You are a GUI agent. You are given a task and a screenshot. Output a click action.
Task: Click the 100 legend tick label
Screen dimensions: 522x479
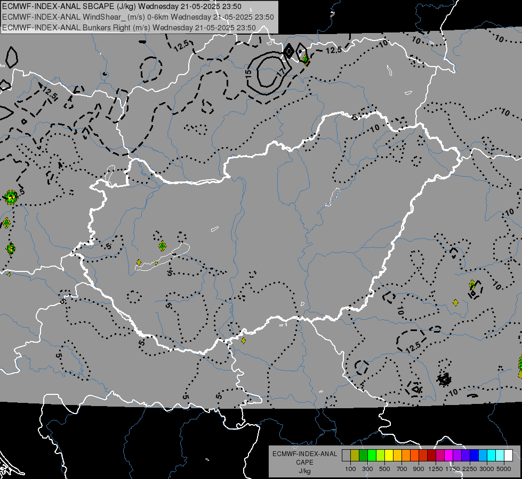click(x=350, y=469)
